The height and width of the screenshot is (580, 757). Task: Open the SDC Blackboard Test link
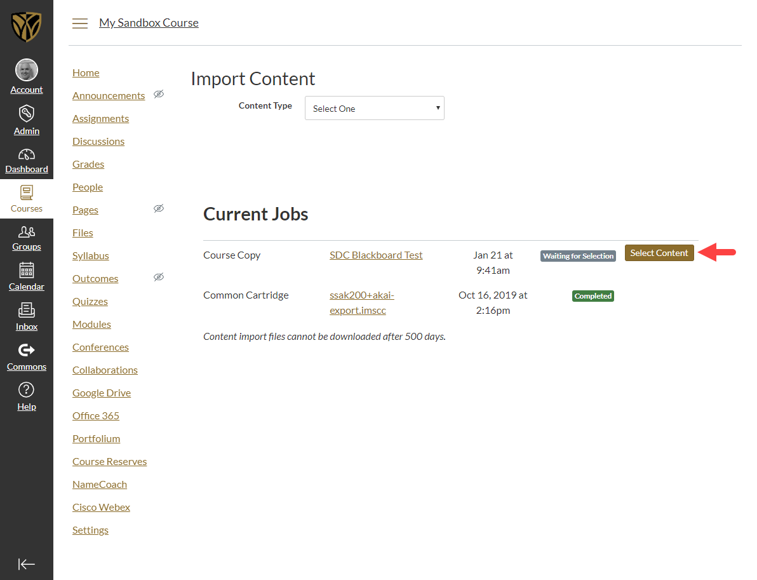click(x=375, y=255)
